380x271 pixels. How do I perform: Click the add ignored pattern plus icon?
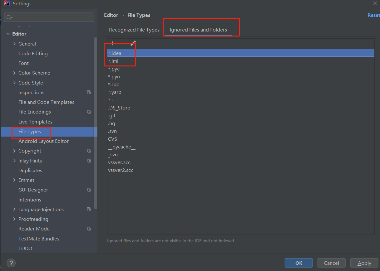(113, 43)
